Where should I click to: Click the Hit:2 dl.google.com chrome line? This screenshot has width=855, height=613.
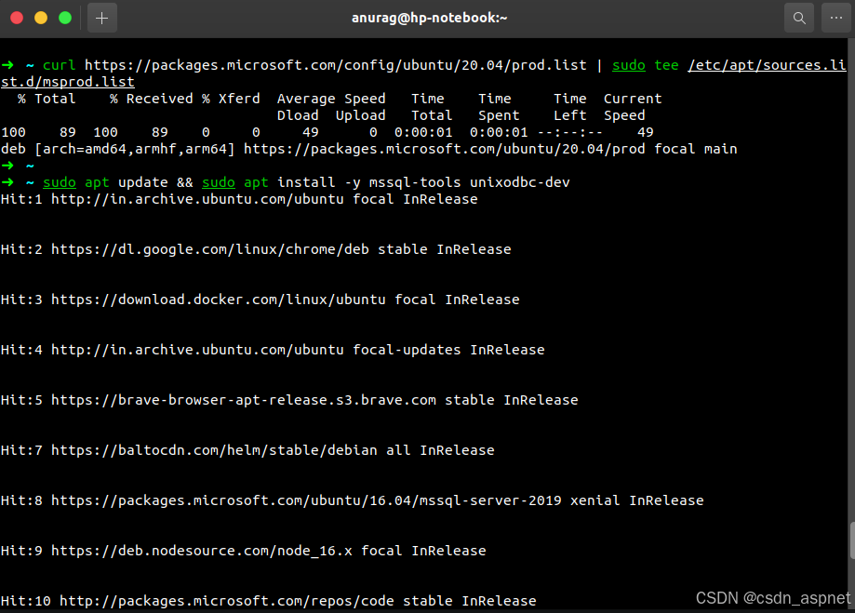click(x=256, y=249)
